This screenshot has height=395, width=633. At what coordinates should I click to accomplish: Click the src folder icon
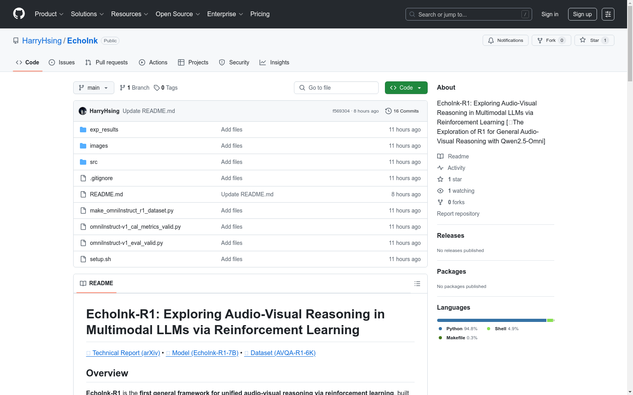point(83,162)
